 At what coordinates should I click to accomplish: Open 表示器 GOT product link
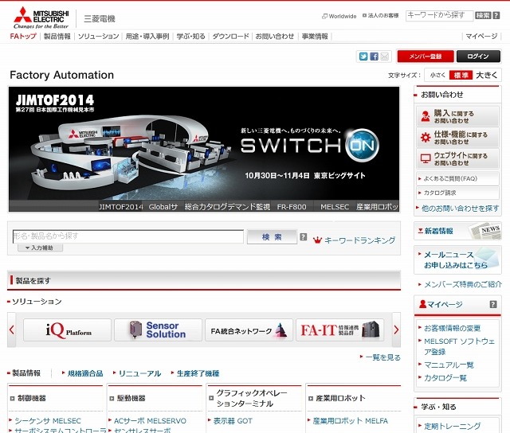(233, 421)
